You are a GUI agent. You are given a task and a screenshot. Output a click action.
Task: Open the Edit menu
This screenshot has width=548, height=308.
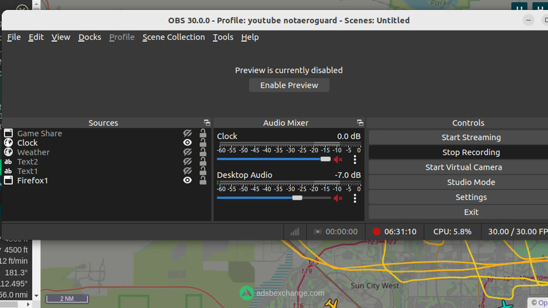[36, 37]
